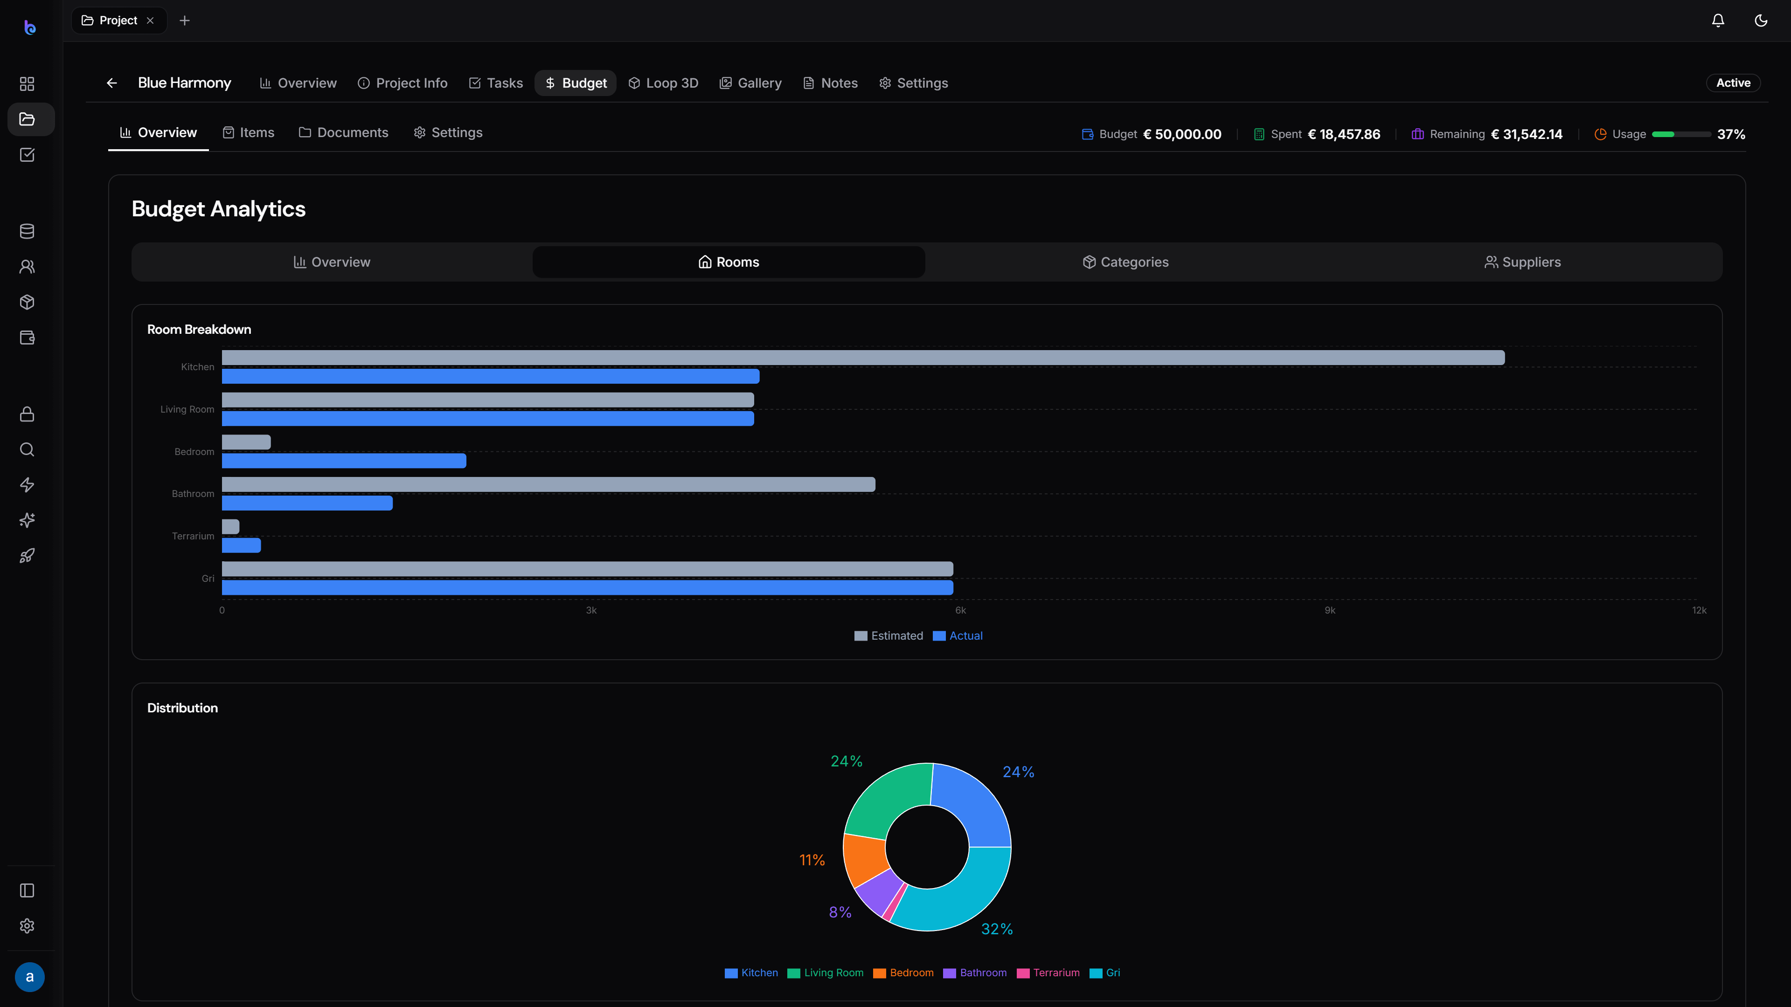Open notifications bell icon
Image resolution: width=1791 pixels, height=1007 pixels.
(1718, 20)
